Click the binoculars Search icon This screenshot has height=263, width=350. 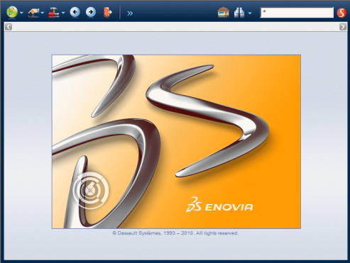239,13
